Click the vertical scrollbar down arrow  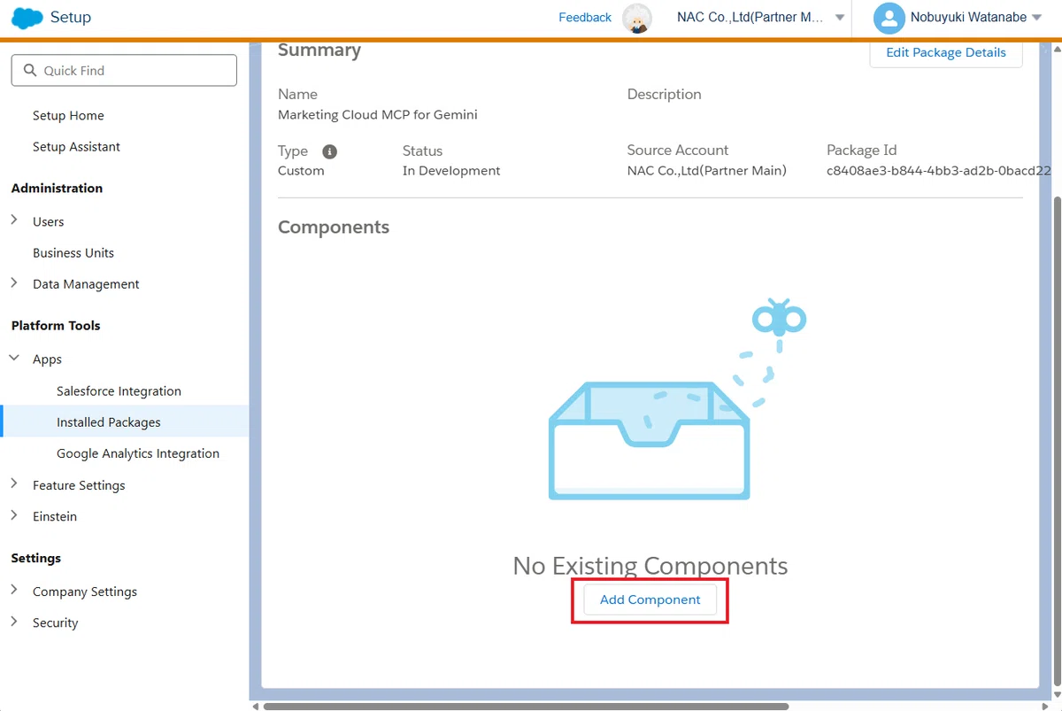(1056, 694)
